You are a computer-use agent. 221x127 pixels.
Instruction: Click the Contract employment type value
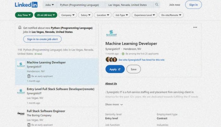pos(162,118)
